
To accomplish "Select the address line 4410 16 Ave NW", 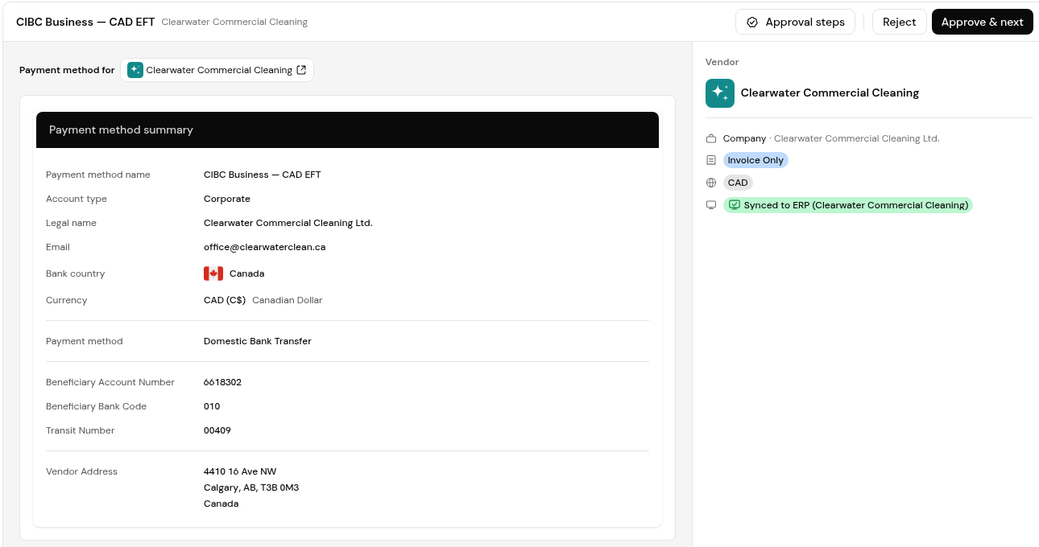I will [240, 471].
